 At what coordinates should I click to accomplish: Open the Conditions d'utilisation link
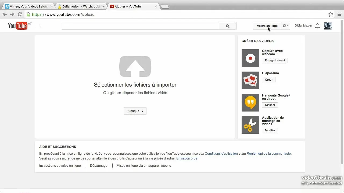[x=221, y=153]
